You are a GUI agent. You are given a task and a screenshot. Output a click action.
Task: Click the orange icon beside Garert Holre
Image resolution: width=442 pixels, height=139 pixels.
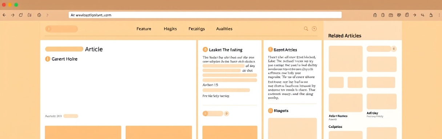48,59
